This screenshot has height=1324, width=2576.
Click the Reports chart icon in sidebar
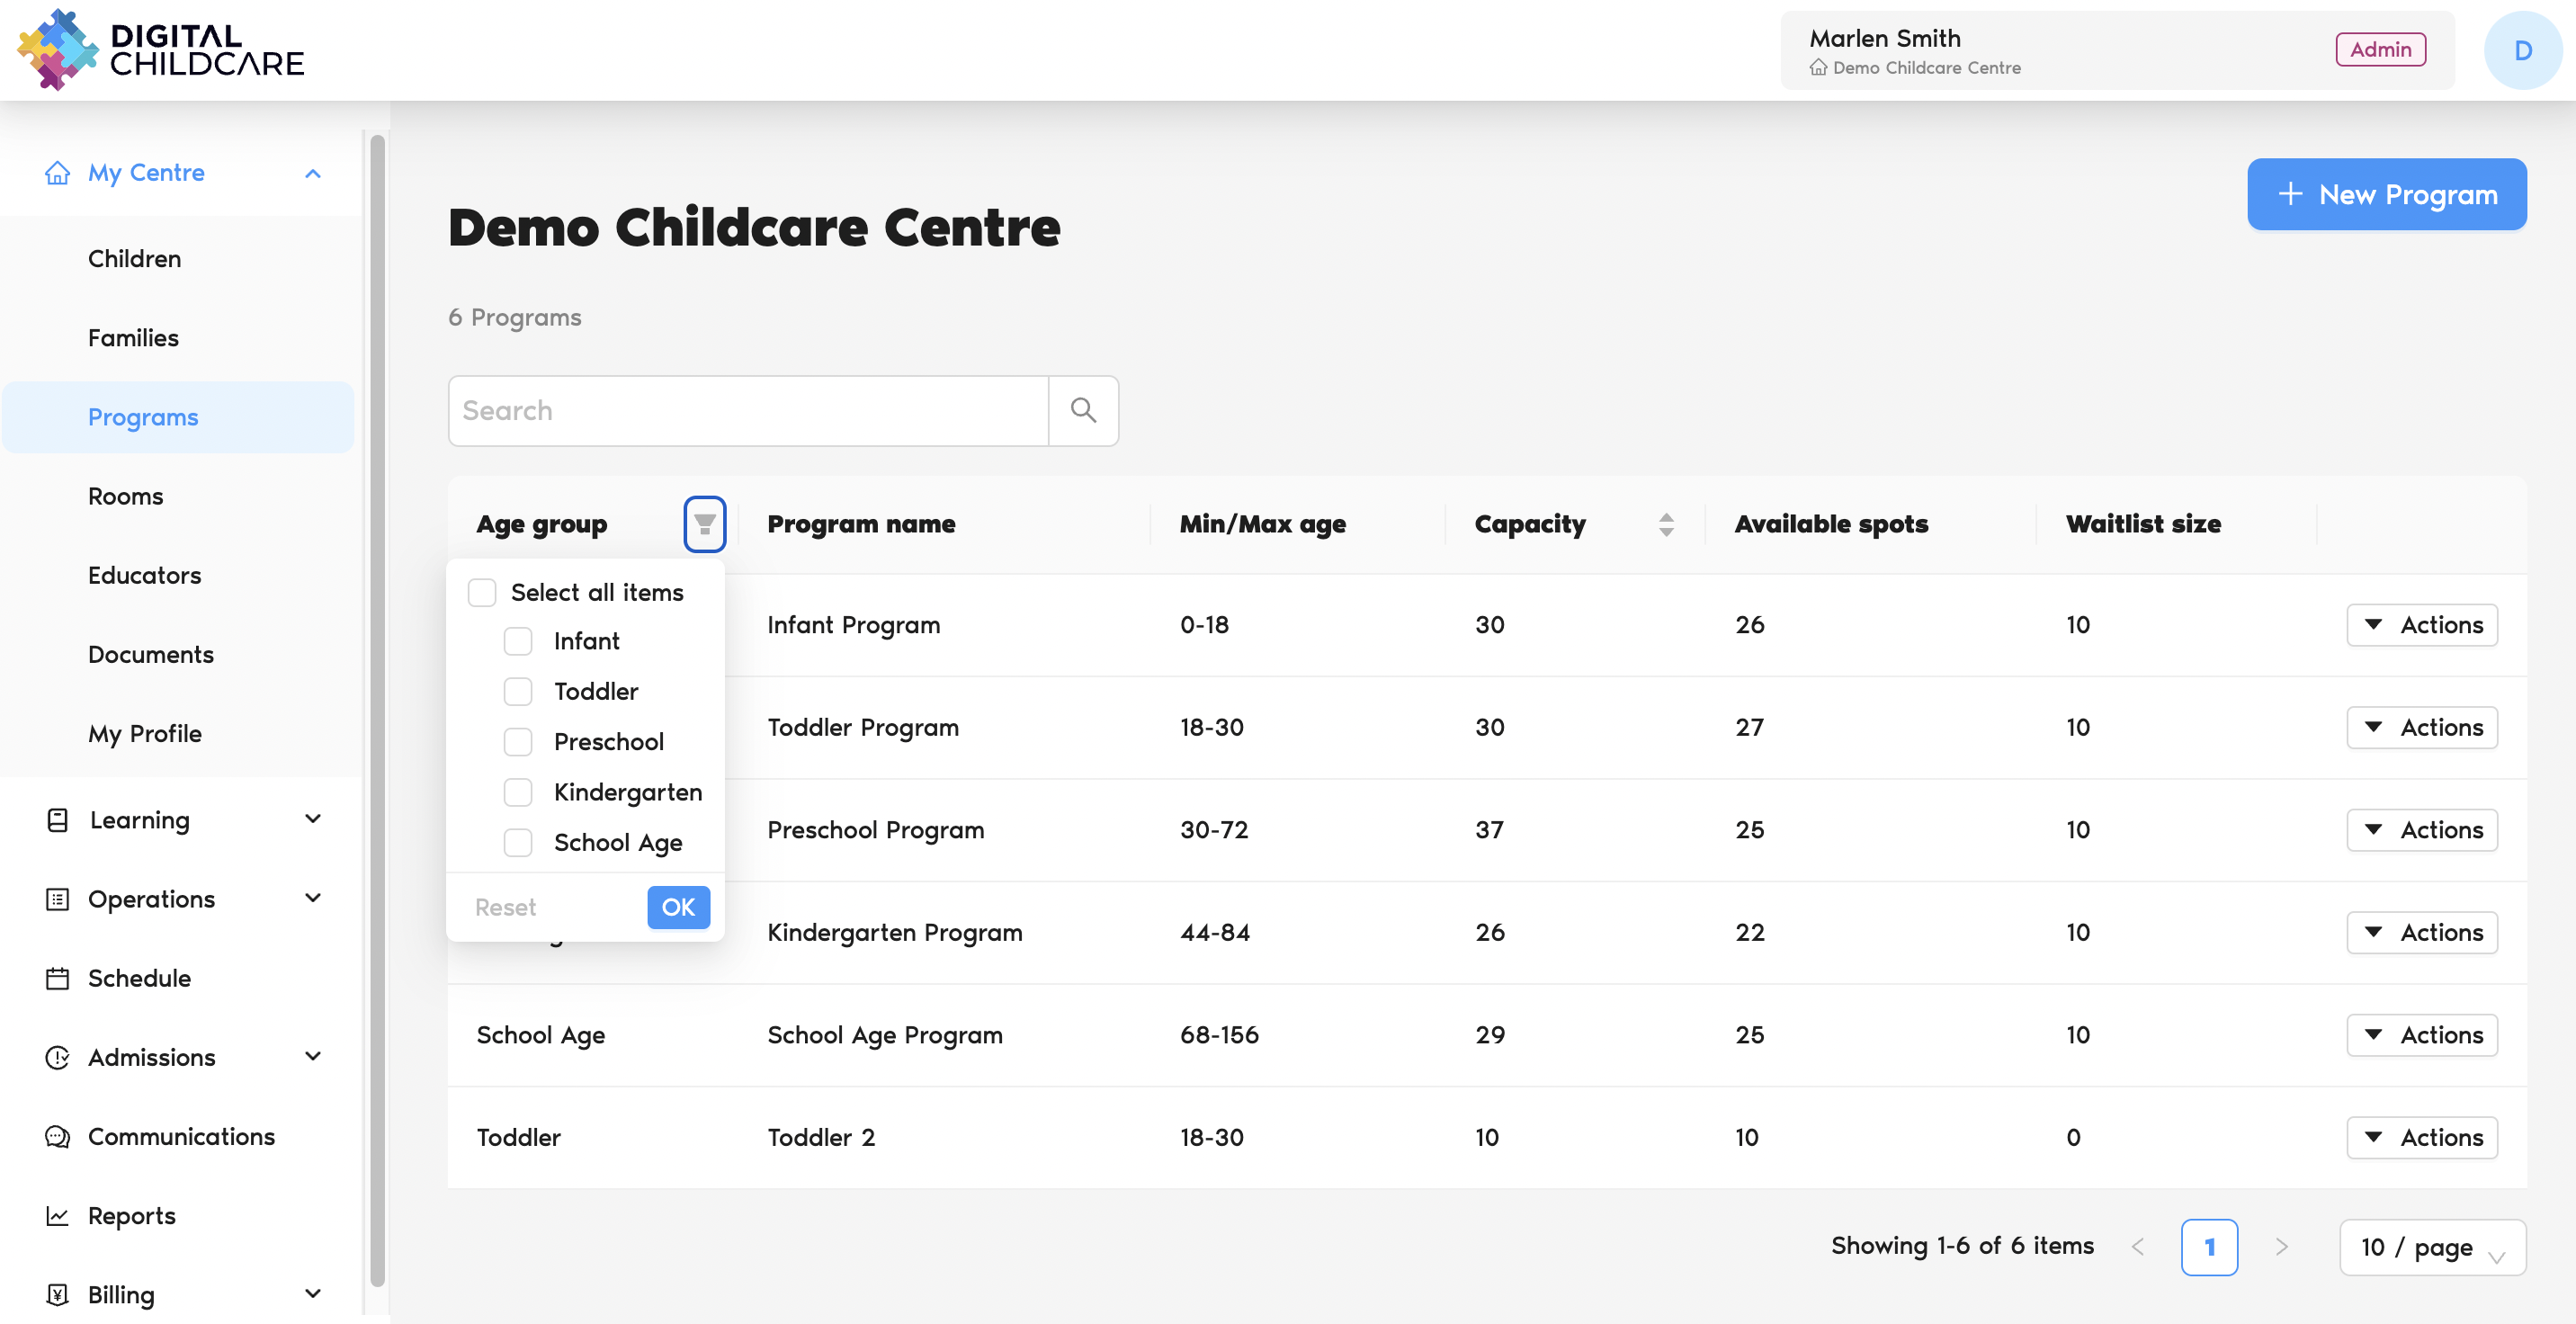point(58,1216)
